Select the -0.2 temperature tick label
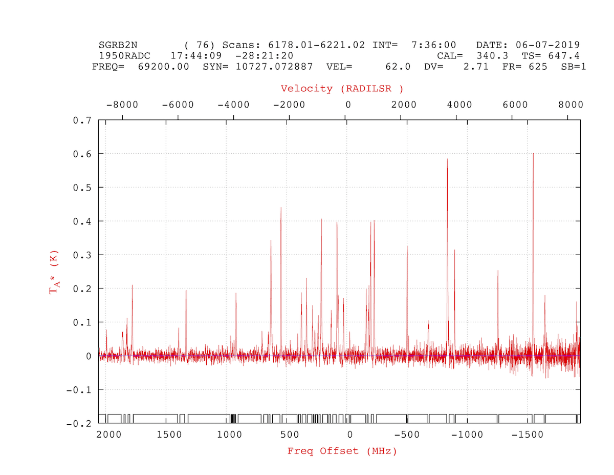This screenshot has width=614, height=475. 78,424
